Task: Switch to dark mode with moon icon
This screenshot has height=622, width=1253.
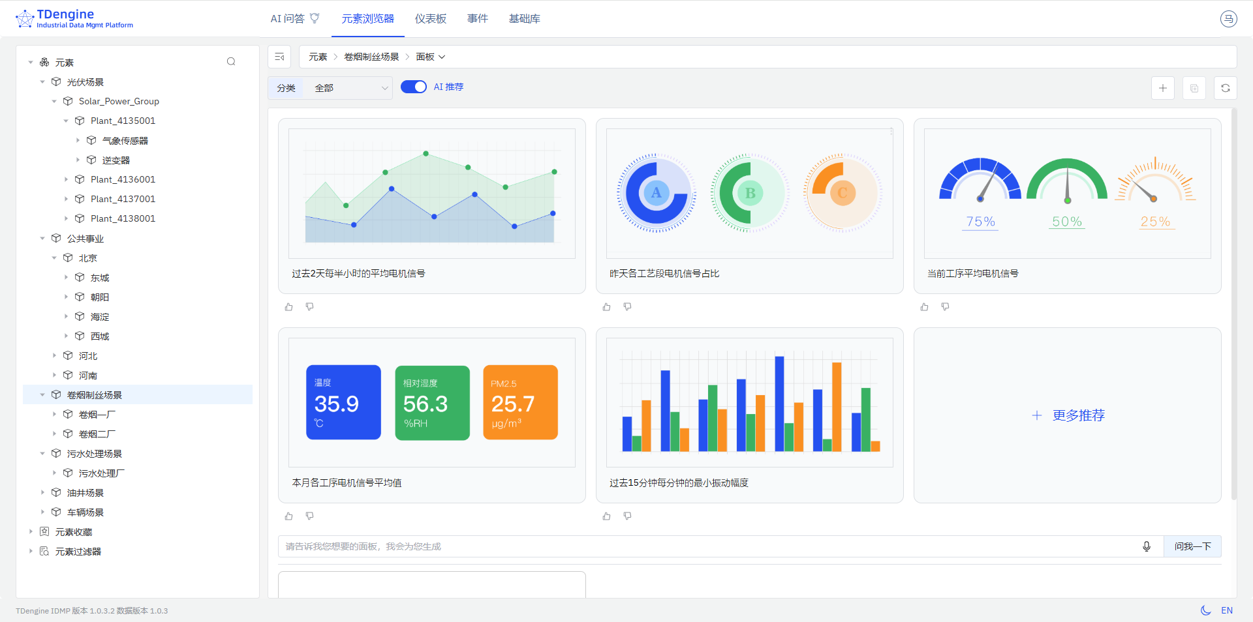Action: 1206,610
